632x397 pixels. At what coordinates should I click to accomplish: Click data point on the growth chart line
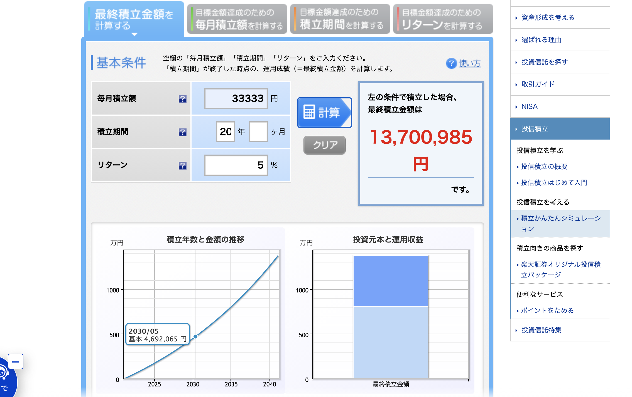[195, 336]
